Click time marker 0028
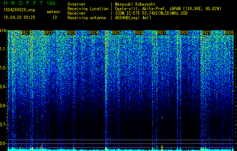 [x=184, y=32]
